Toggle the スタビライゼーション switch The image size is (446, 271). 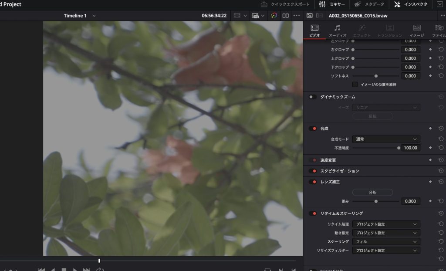(313, 171)
